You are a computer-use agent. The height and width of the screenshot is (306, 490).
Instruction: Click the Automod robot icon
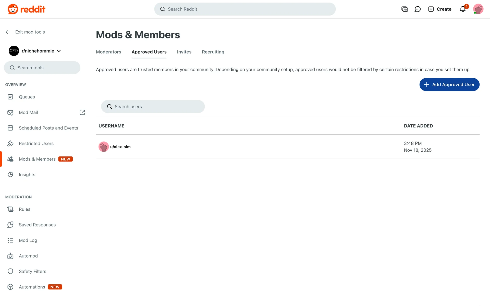click(10, 256)
